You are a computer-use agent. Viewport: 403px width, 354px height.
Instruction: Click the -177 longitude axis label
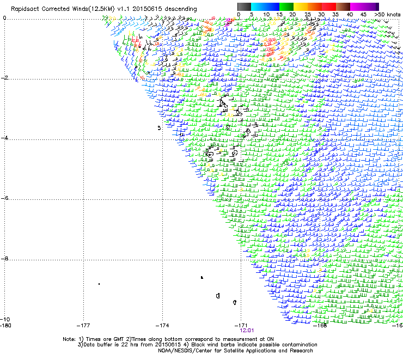click(83, 326)
